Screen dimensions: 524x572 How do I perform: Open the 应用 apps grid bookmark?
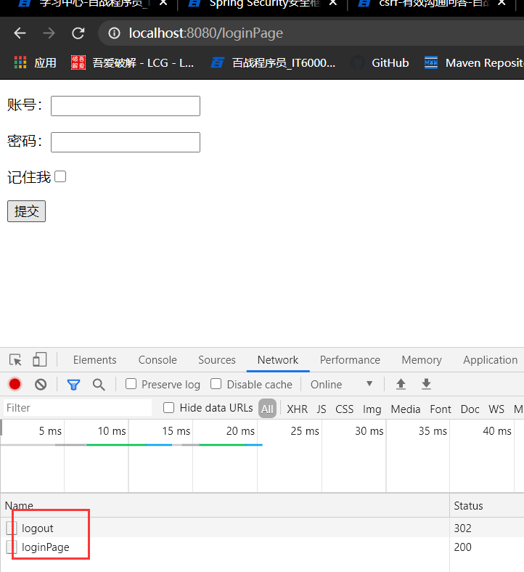(35, 62)
